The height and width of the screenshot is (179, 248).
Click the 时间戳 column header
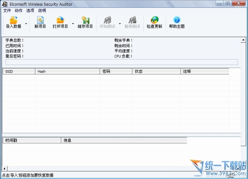[x=32, y=140]
